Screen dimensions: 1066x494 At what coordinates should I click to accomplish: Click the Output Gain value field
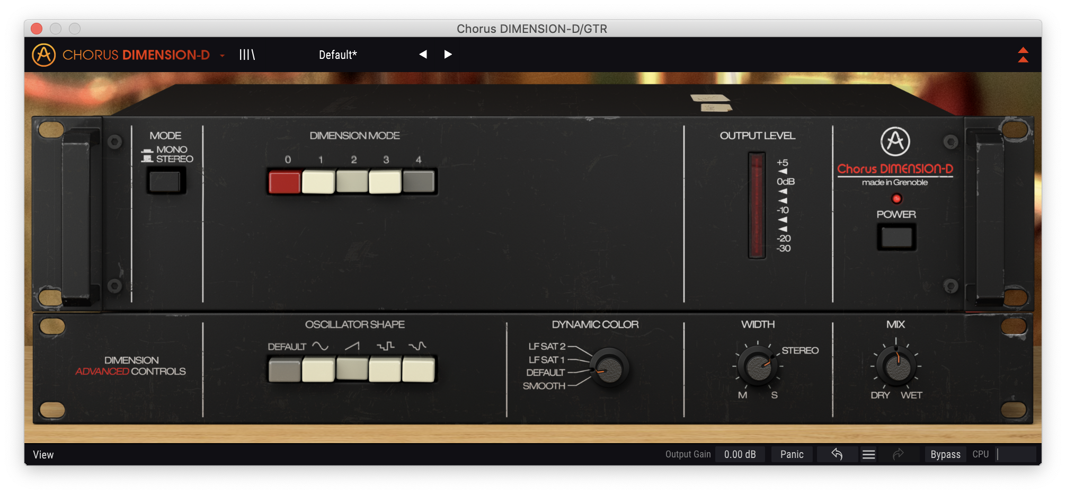click(x=740, y=454)
